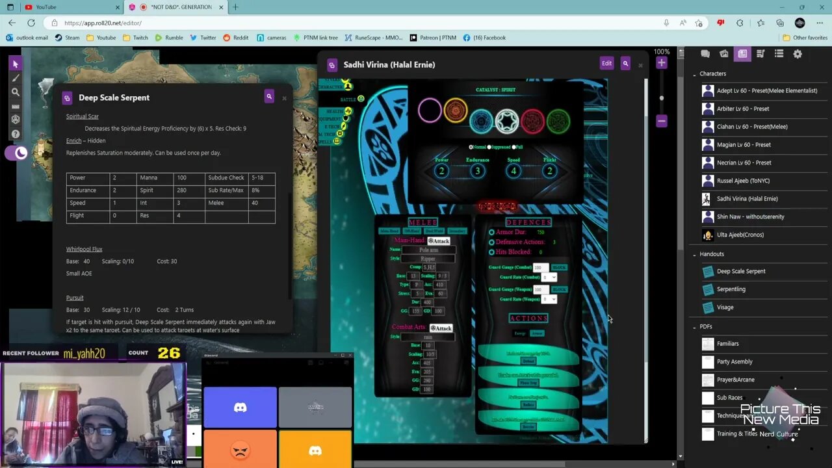Select the pink empty catalyst circle

[430, 110]
